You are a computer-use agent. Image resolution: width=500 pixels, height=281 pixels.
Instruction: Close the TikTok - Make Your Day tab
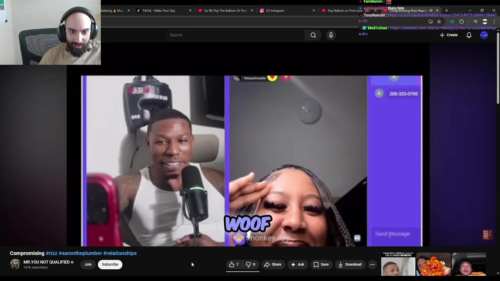tap(190, 11)
